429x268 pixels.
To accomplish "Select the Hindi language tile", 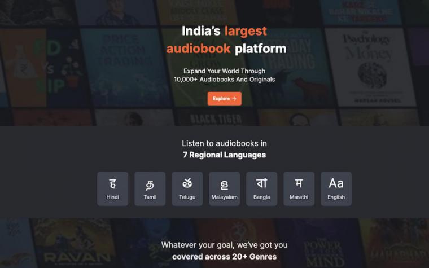I will [x=113, y=188].
